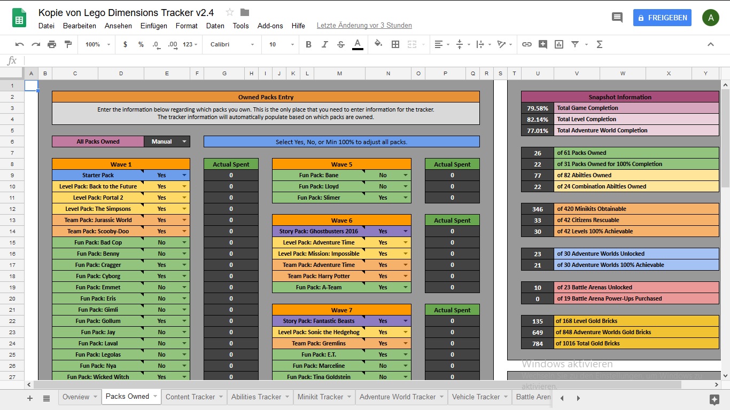Open comment history
The image size is (730, 410).
click(617, 18)
